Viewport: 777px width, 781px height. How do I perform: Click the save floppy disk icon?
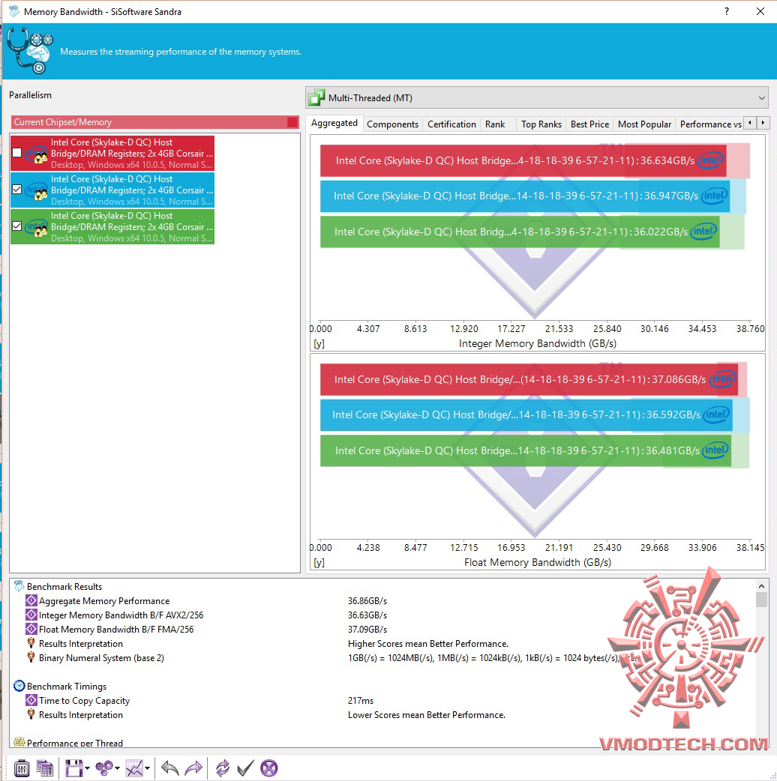74,768
